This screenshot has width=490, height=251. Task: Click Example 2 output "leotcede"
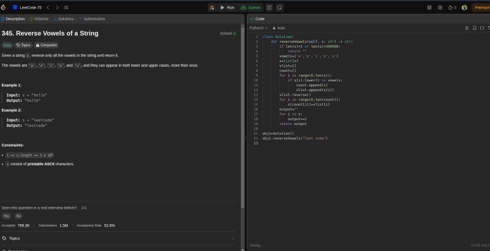coord(27,125)
